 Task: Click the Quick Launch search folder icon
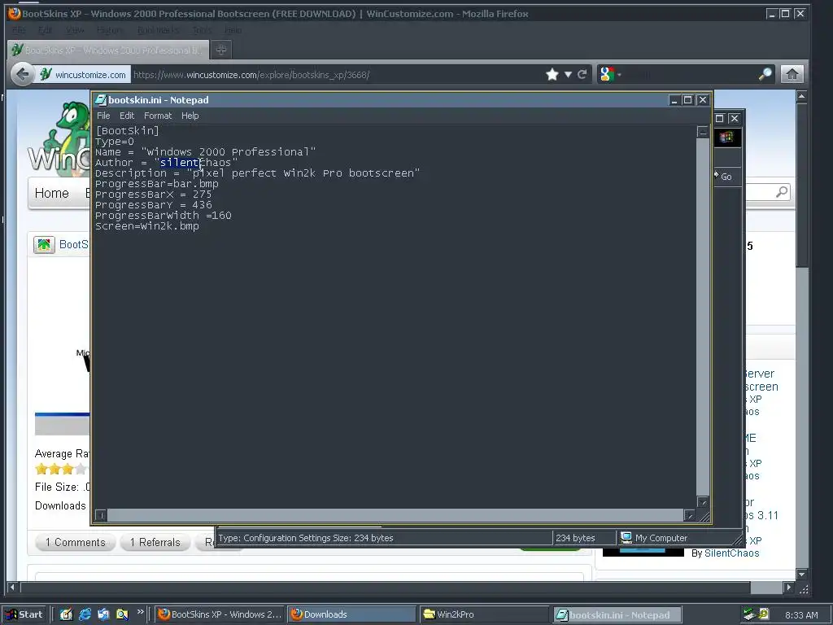point(122,614)
